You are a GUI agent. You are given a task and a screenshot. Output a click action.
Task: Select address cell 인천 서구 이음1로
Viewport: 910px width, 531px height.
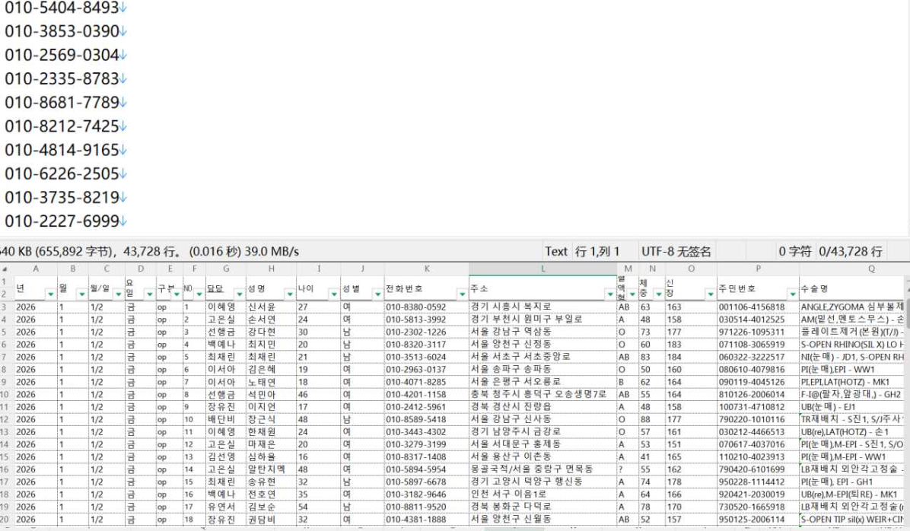(542, 494)
